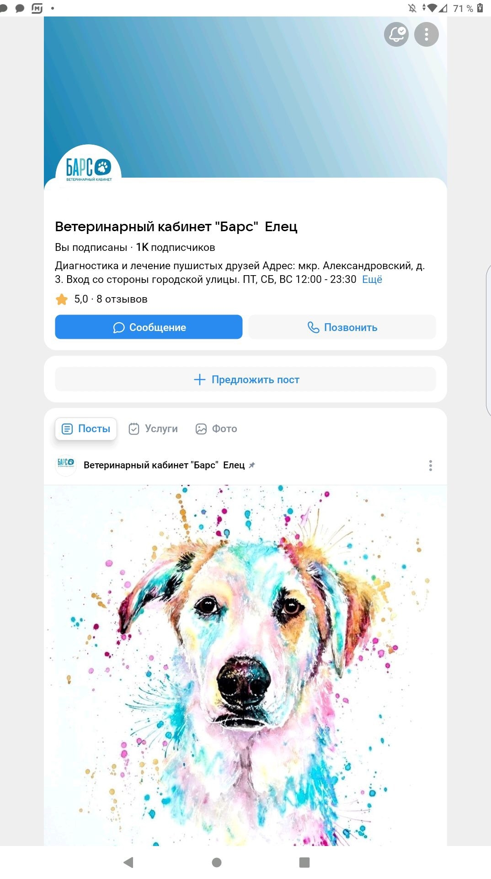Open the star rating 5,0 reviews
Viewport: 491px width, 879px height.
pyautogui.click(x=101, y=299)
